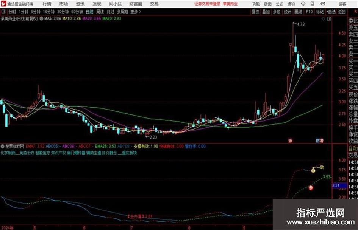Open the 市场 menu
Screen dimensions: 358x230
point(64,4)
